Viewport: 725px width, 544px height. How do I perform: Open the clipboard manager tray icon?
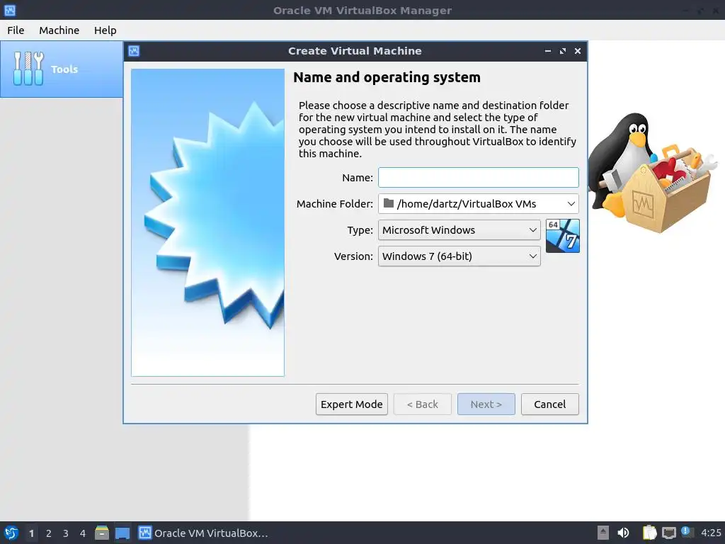pos(650,533)
